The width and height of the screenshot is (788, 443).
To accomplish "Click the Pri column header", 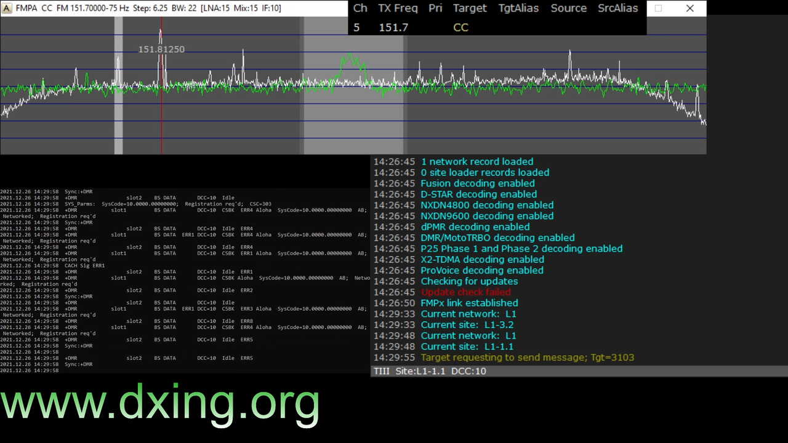I will click(435, 8).
